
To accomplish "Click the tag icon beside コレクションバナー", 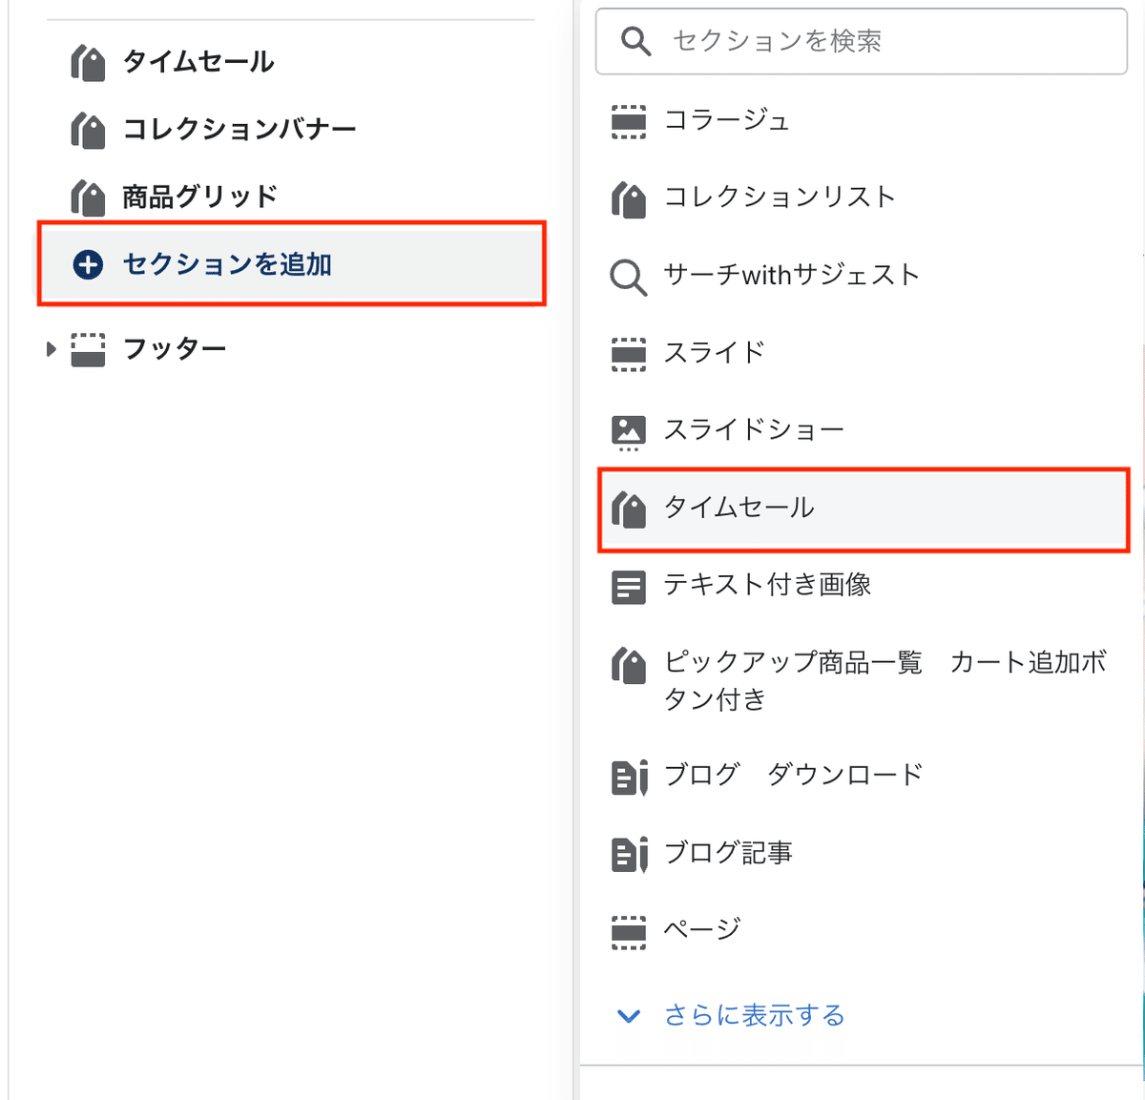I will (88, 130).
